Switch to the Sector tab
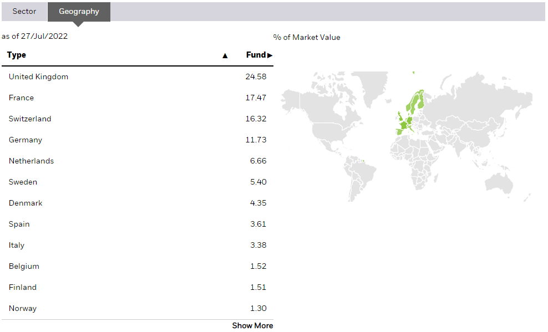The width and height of the screenshot is (548, 332). [24, 12]
